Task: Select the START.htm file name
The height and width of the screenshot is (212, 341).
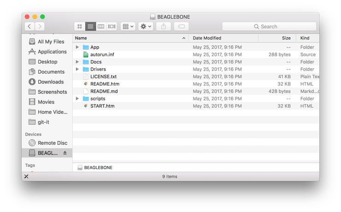Action: (x=102, y=106)
